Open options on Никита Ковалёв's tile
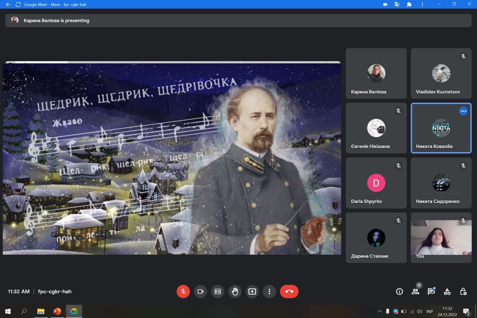The height and width of the screenshot is (318, 477). click(463, 111)
